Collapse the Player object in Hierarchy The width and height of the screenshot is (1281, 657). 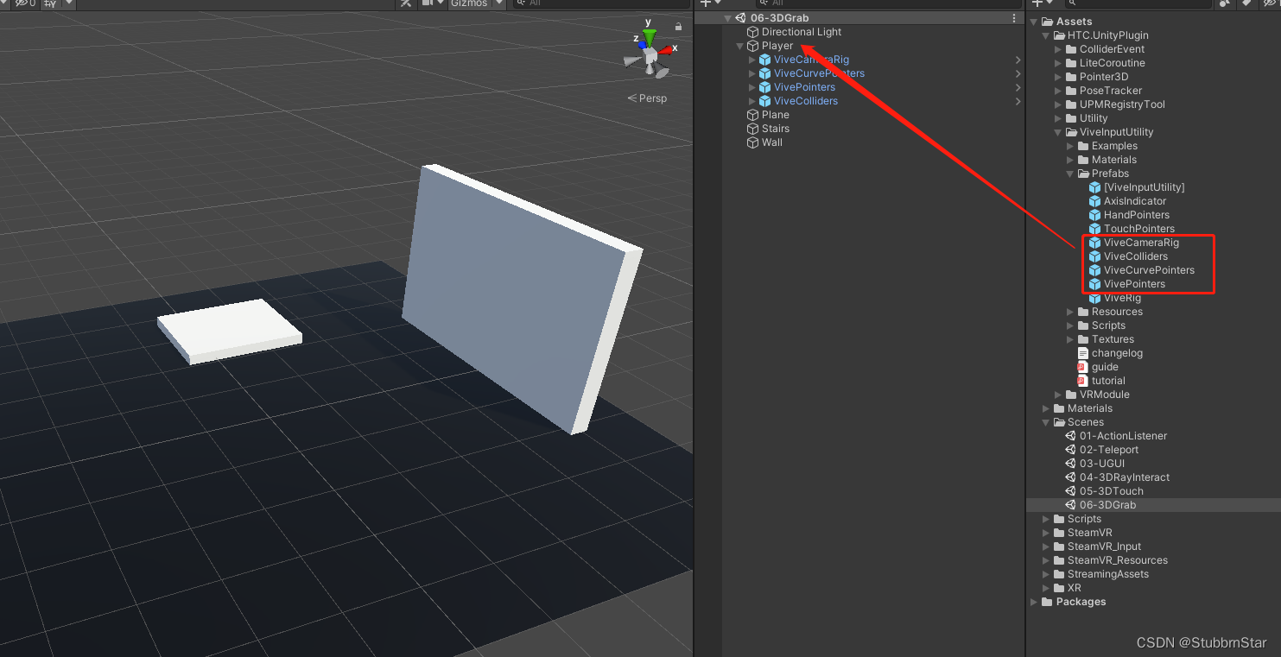tap(740, 46)
